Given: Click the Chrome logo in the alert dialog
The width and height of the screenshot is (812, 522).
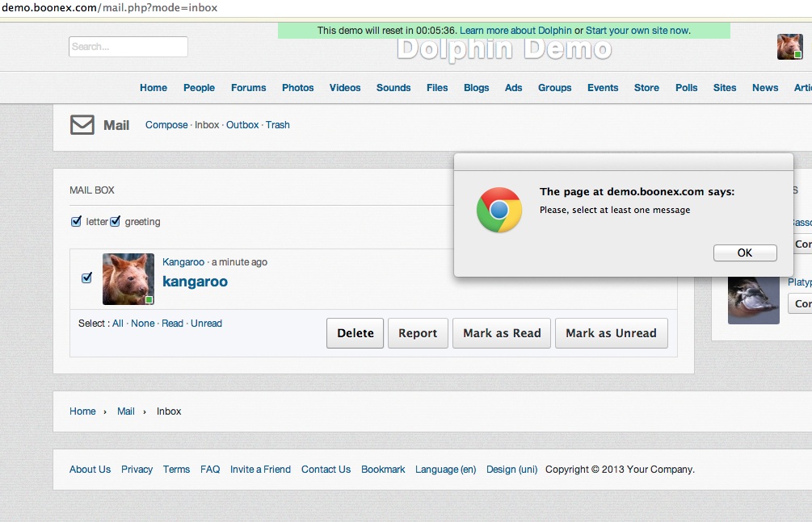Looking at the screenshot, I should pos(499,210).
